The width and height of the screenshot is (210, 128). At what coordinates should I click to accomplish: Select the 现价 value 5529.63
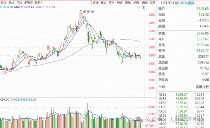click(203, 9)
